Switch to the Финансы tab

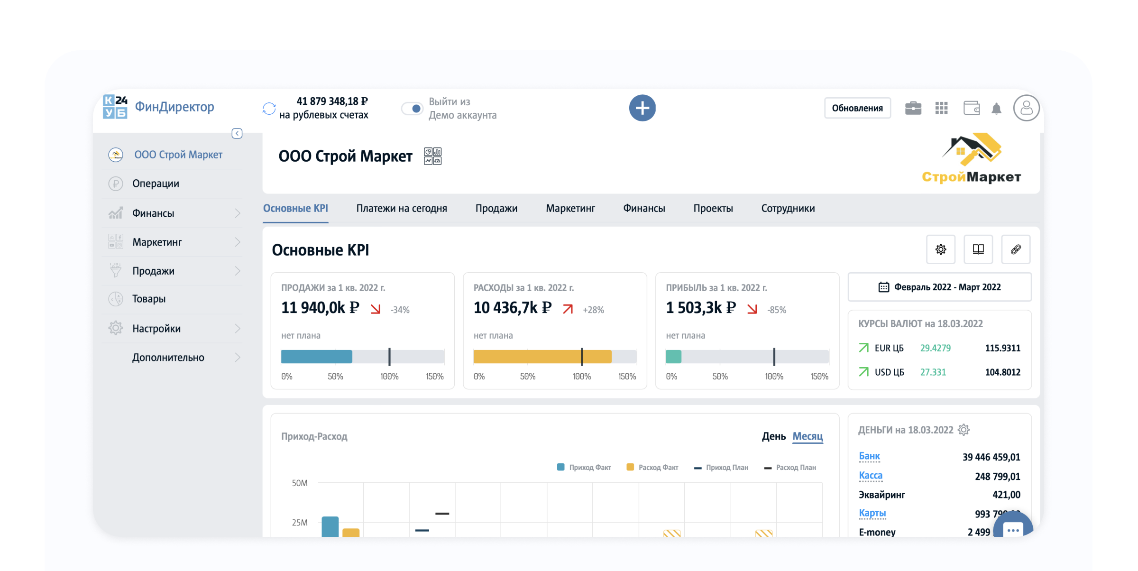pyautogui.click(x=644, y=208)
